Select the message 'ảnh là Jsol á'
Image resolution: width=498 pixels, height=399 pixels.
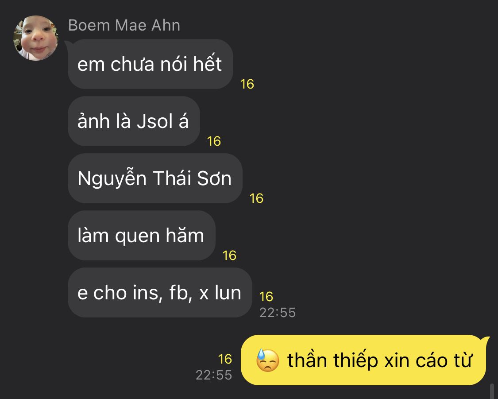134,121
